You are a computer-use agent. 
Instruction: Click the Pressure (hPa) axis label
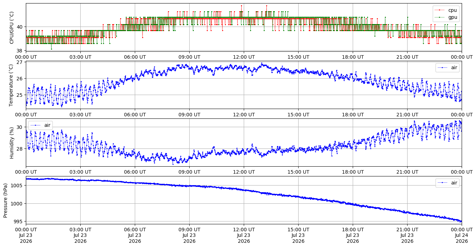(x=6, y=200)
